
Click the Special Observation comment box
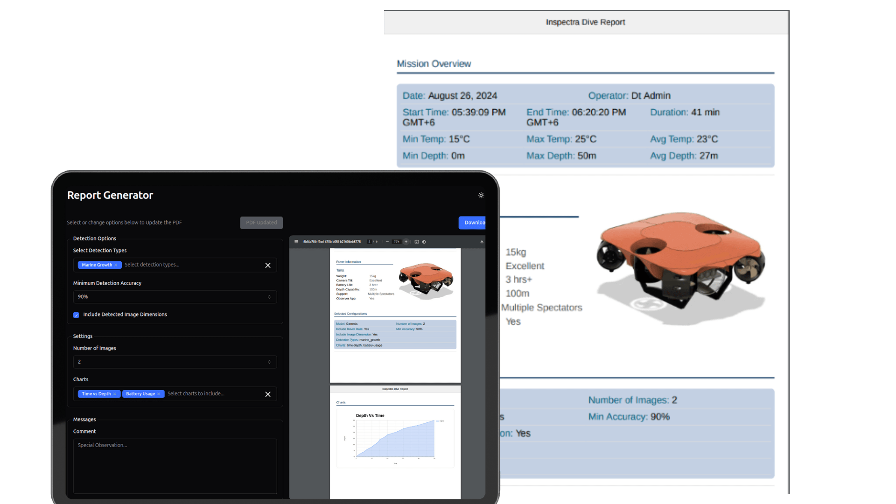click(175, 466)
